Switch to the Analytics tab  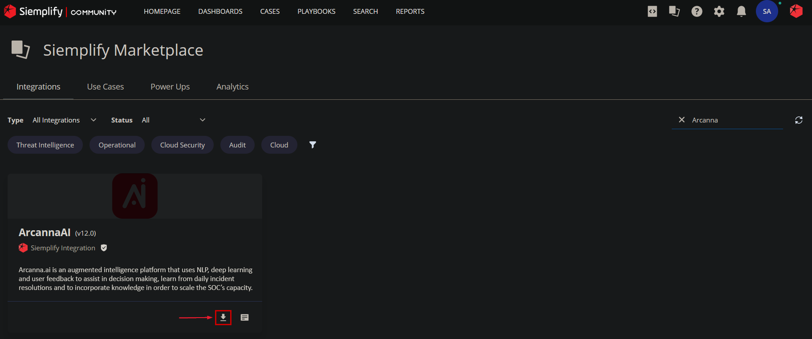[232, 87]
